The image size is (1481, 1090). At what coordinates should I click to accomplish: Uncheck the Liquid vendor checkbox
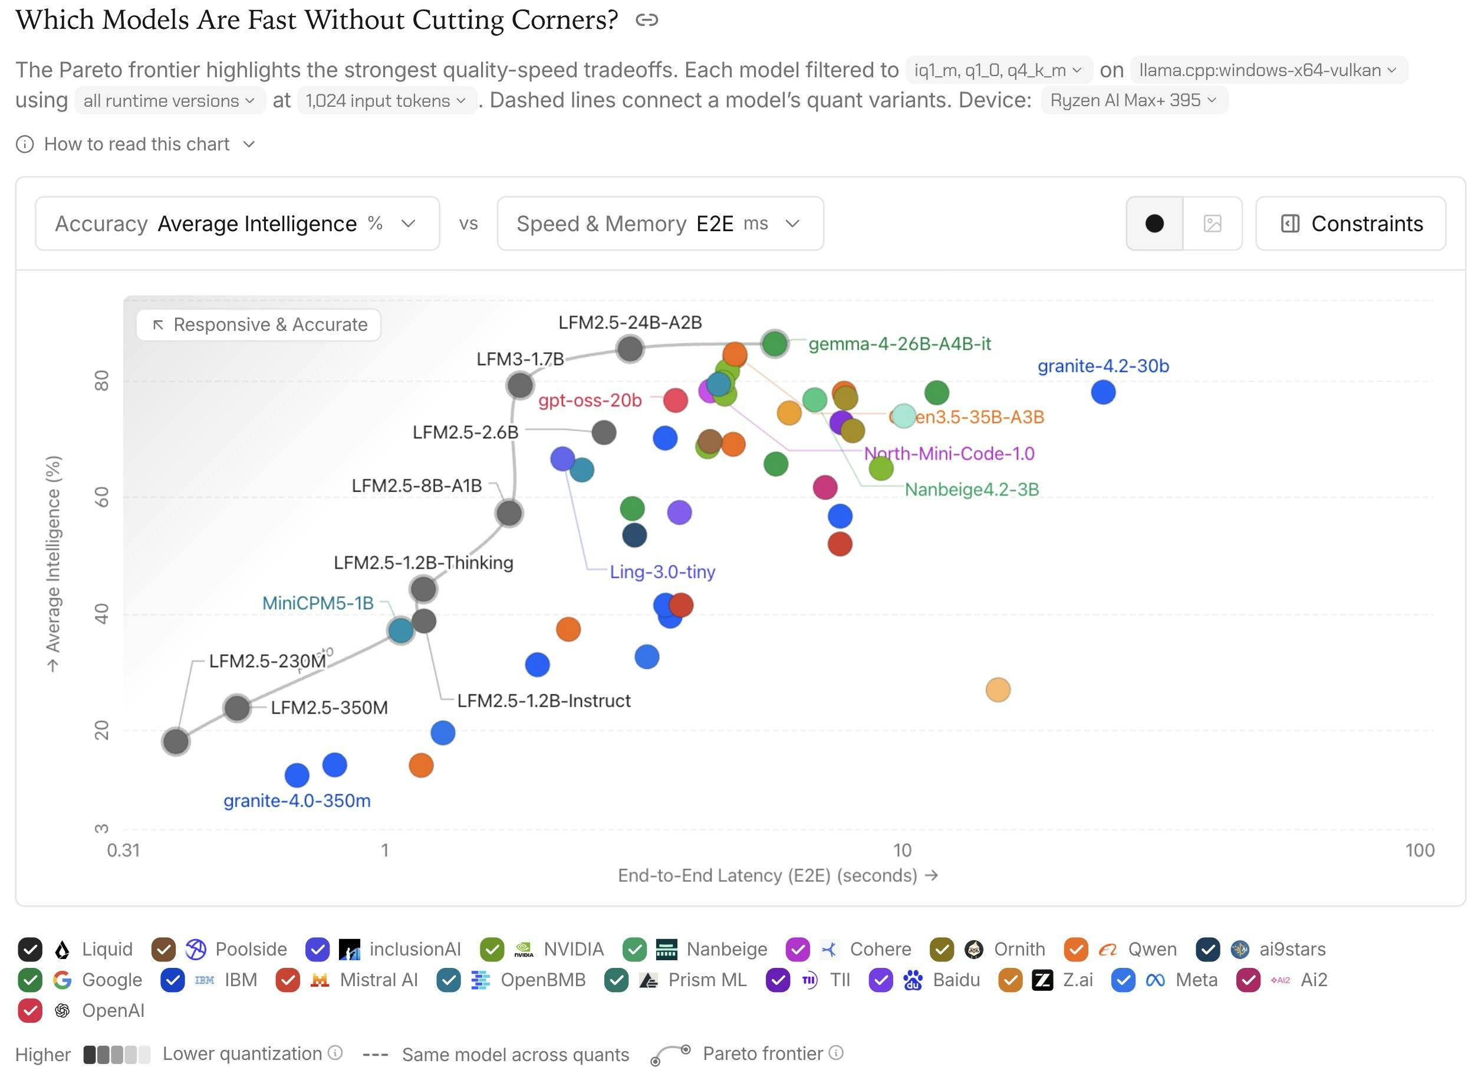(30, 950)
